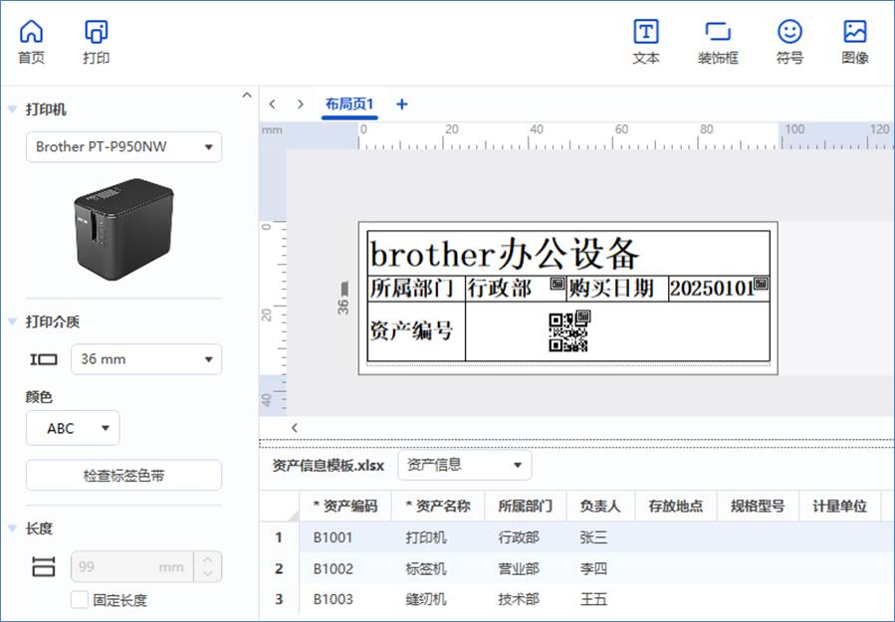Open the ABC tape color selector
The width and height of the screenshot is (895, 622).
[x=73, y=428]
